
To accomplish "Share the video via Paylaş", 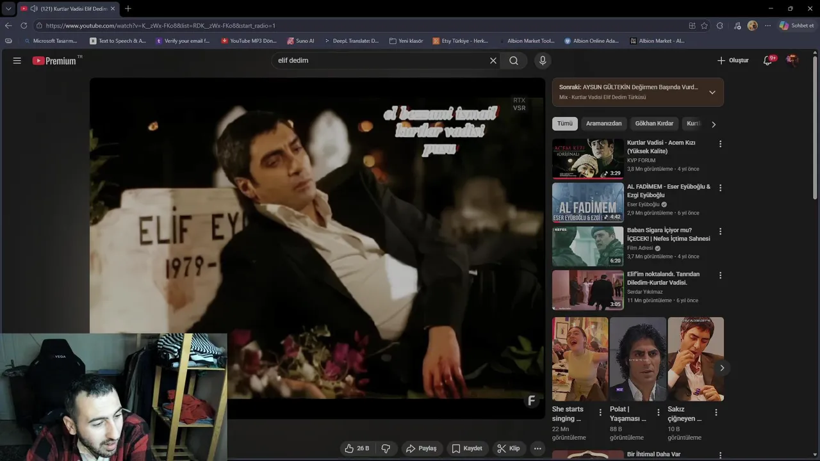I will point(422,448).
